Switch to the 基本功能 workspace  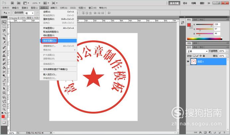(174, 3)
